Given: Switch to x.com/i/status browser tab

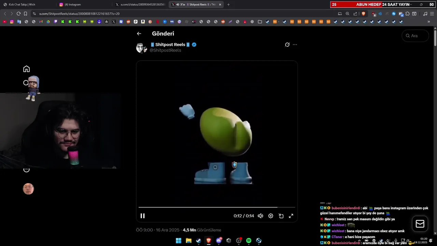Looking at the screenshot, I should click(141, 4).
